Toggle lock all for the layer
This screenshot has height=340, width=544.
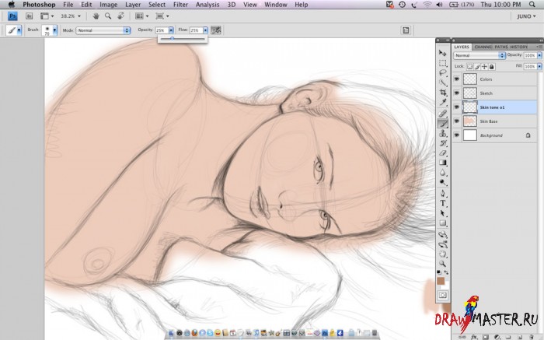[x=492, y=66]
